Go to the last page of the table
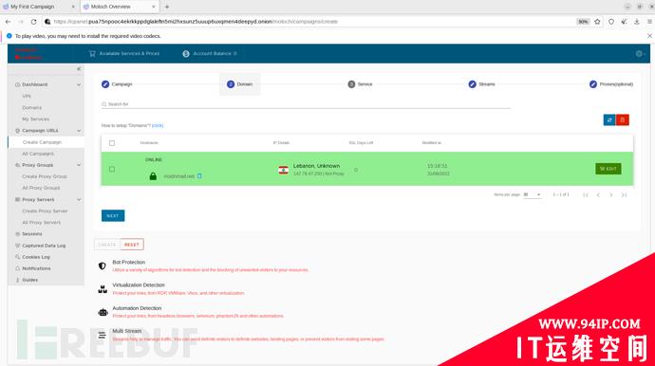Screen dimensions: 655x366 point(624,195)
